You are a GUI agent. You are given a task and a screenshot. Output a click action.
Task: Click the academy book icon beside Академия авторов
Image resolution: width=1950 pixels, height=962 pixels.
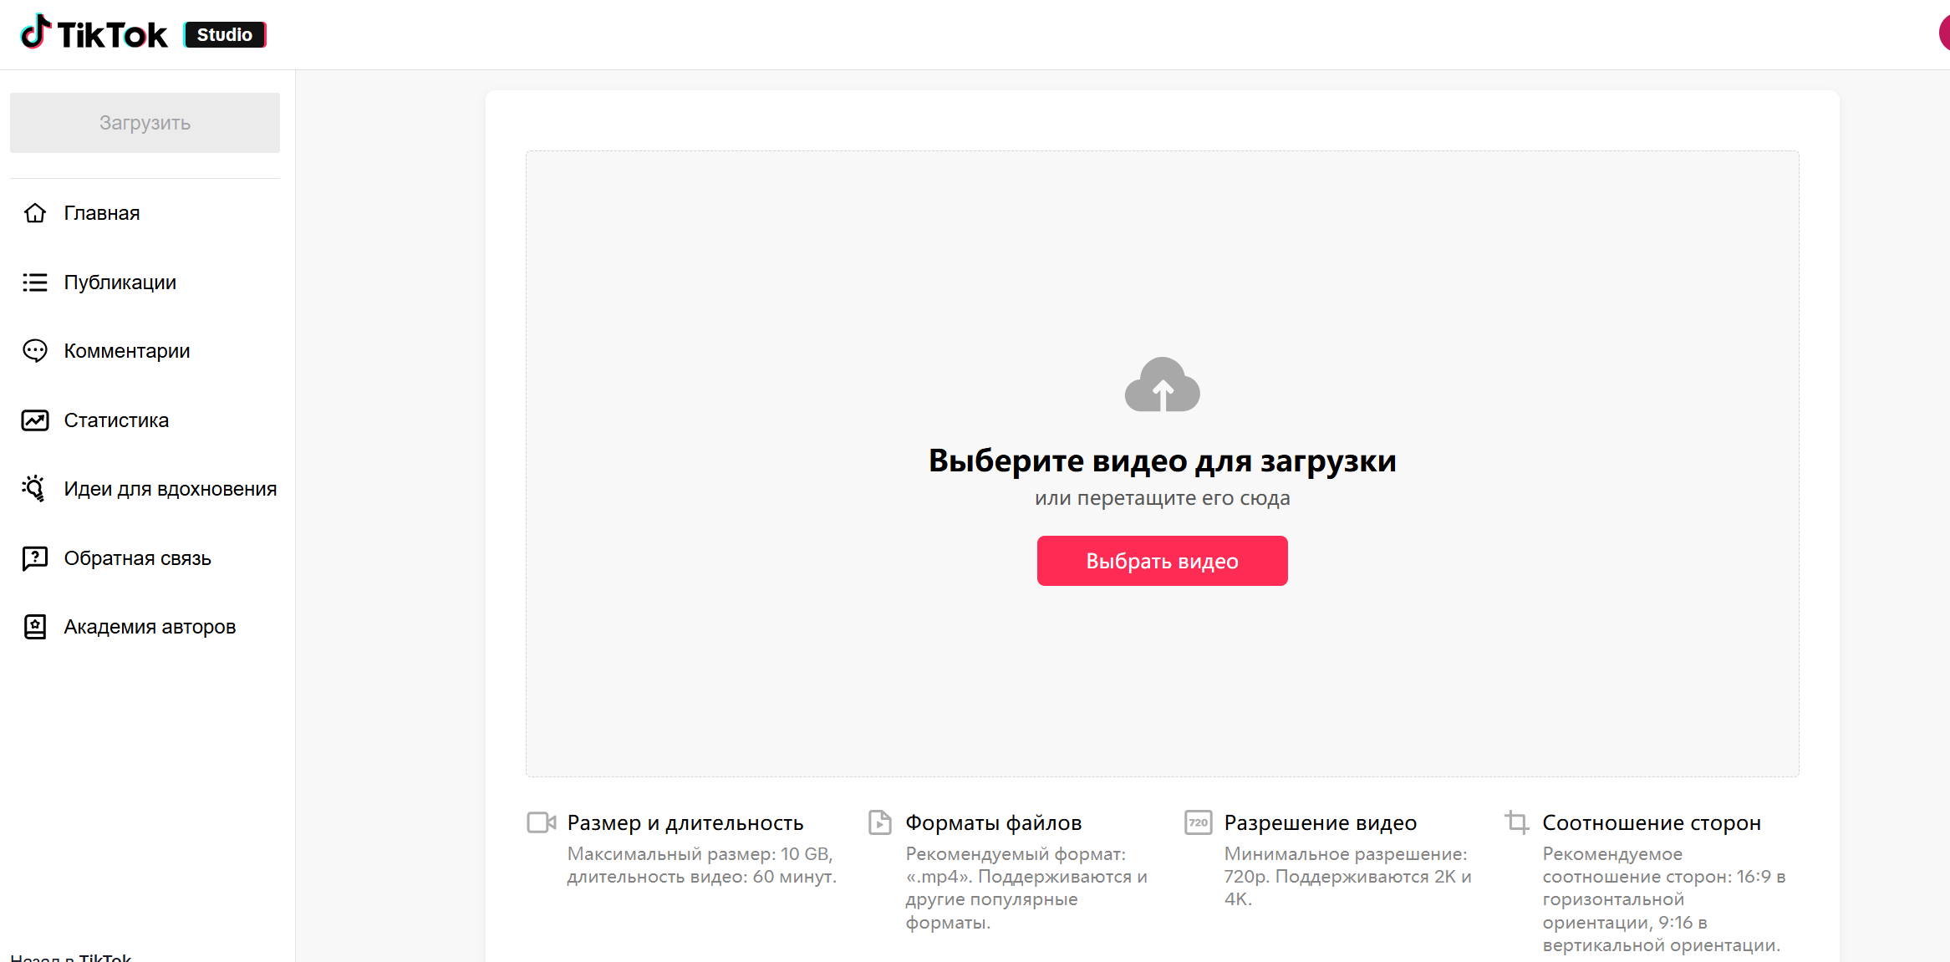[x=35, y=627]
